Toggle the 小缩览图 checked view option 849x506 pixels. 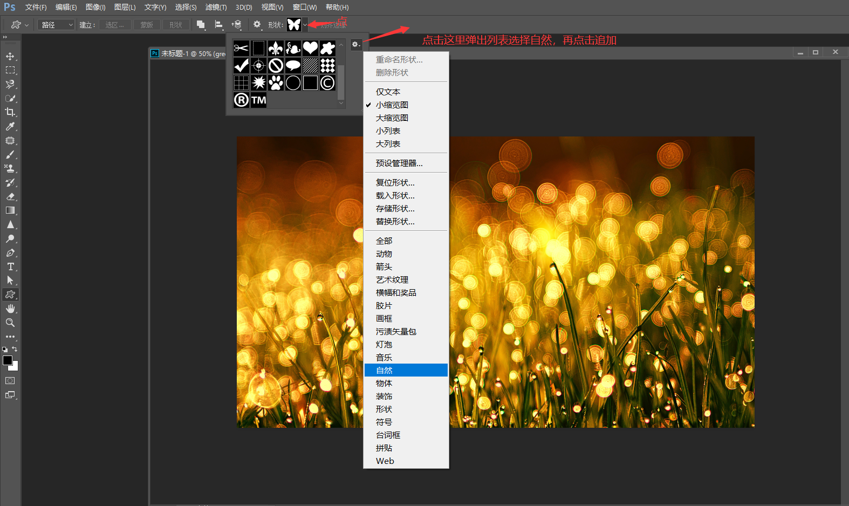click(392, 105)
